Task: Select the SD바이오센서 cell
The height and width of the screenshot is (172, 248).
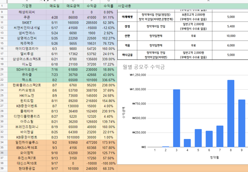Action: tap(27, 69)
